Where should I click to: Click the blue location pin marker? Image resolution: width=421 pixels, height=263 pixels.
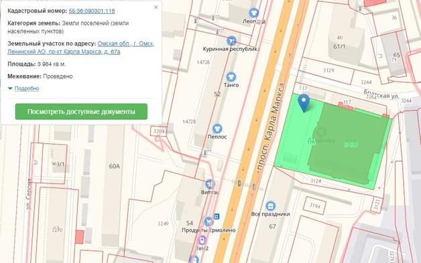[x=304, y=102]
